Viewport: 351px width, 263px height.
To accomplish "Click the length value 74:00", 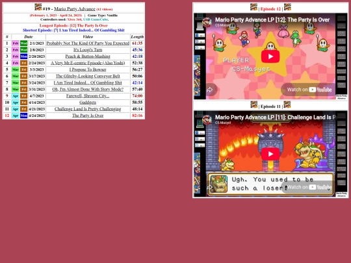I will (137, 95).
